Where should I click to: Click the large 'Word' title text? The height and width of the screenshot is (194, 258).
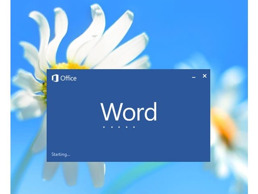pos(128,112)
